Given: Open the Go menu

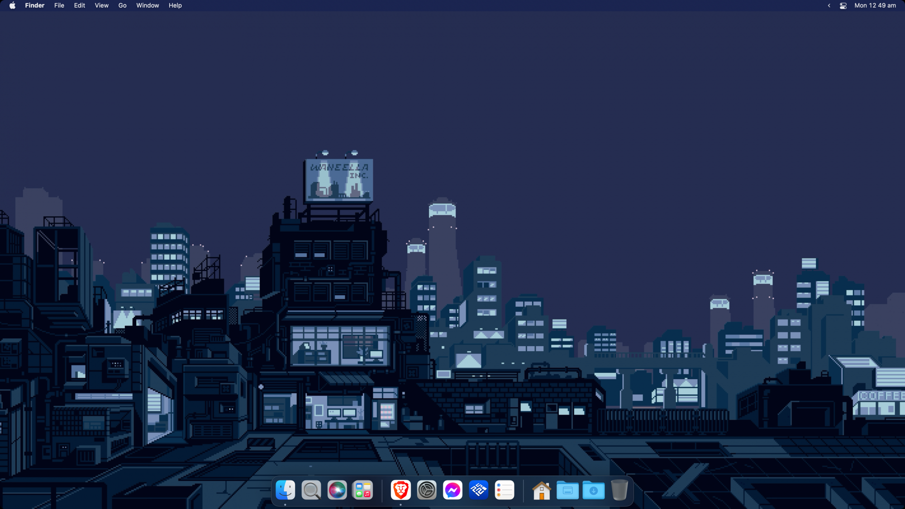Looking at the screenshot, I should [122, 5].
